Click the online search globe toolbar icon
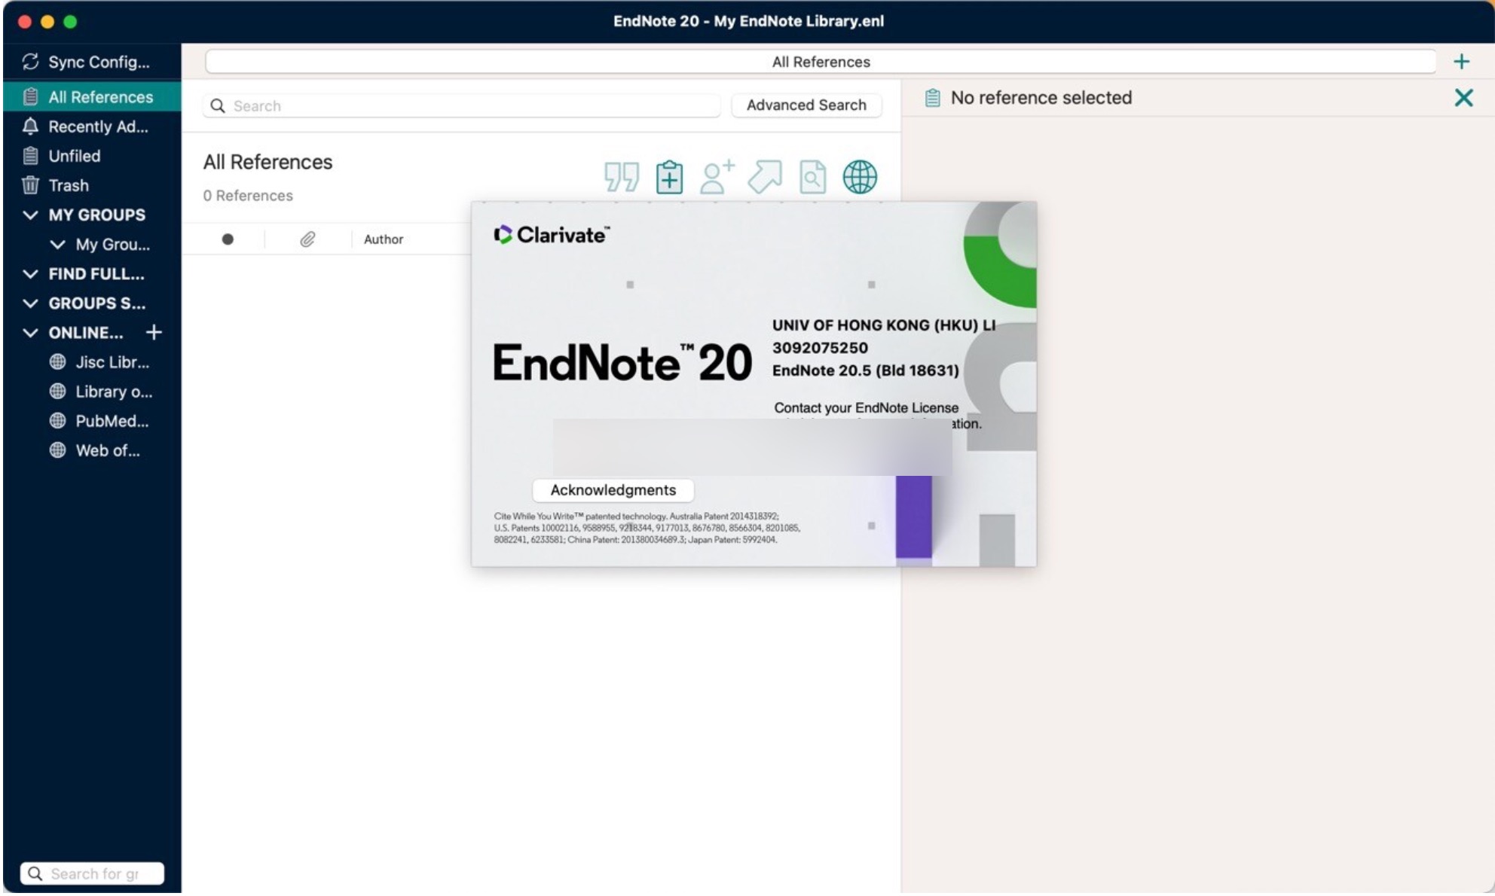 click(x=861, y=176)
